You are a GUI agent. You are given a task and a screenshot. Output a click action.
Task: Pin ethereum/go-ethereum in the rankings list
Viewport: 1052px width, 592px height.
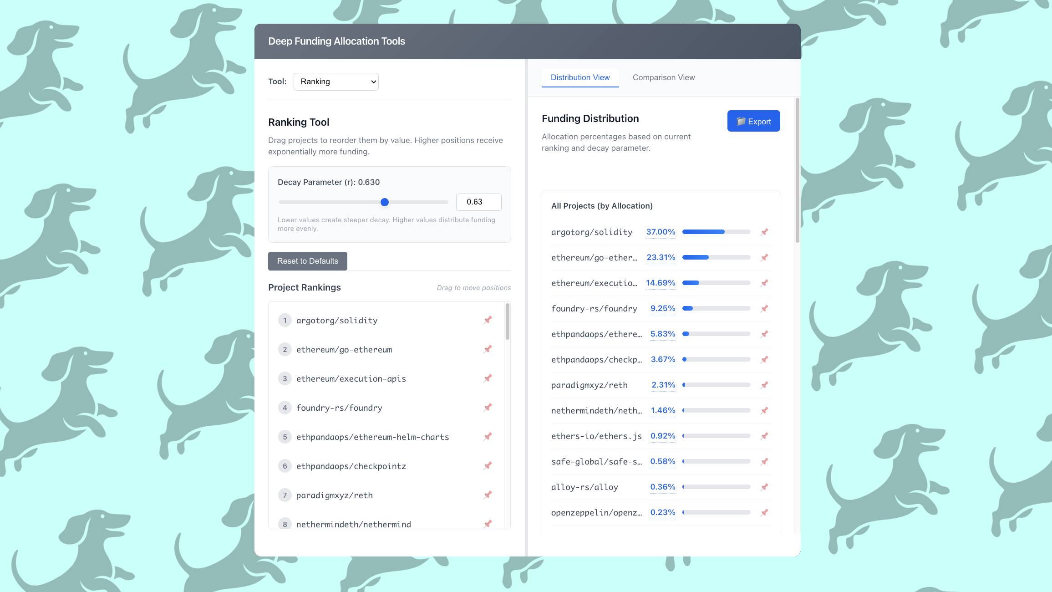pos(488,349)
